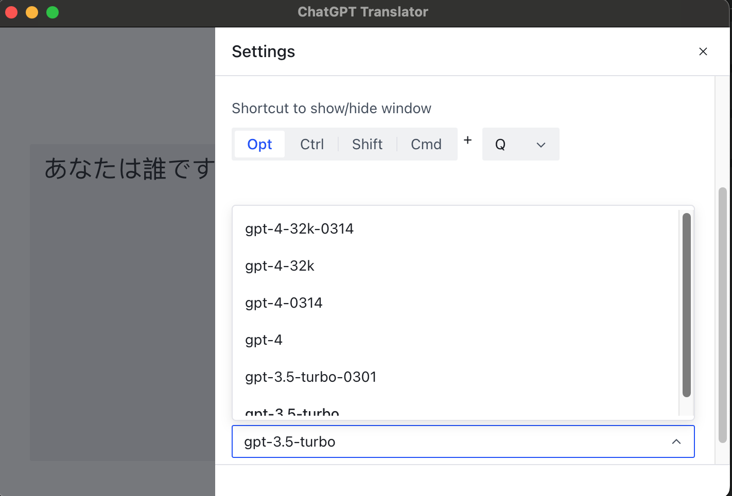The image size is (732, 496).
Task: Enable the Shift modifier key
Action: click(x=367, y=144)
